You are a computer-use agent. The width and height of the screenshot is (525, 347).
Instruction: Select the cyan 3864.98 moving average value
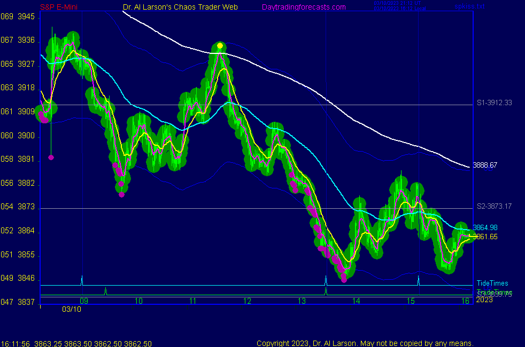[485, 227]
